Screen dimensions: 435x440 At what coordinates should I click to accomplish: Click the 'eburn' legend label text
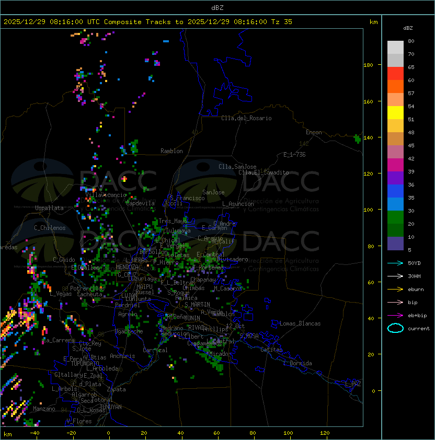point(416,290)
